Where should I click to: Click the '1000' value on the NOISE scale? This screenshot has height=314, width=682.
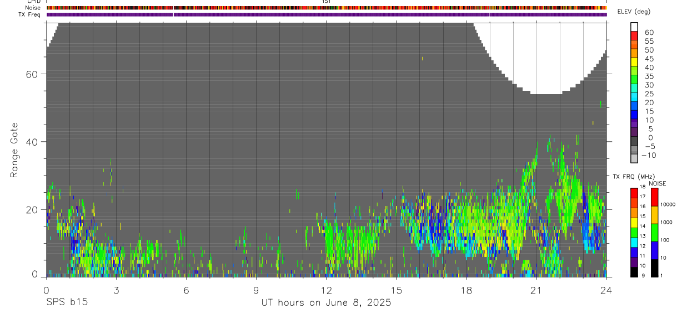point(666,222)
